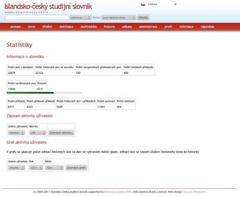Open the 'chejnik' user dropdown for graph
The height and width of the screenshot is (197, 240).
point(16,167)
